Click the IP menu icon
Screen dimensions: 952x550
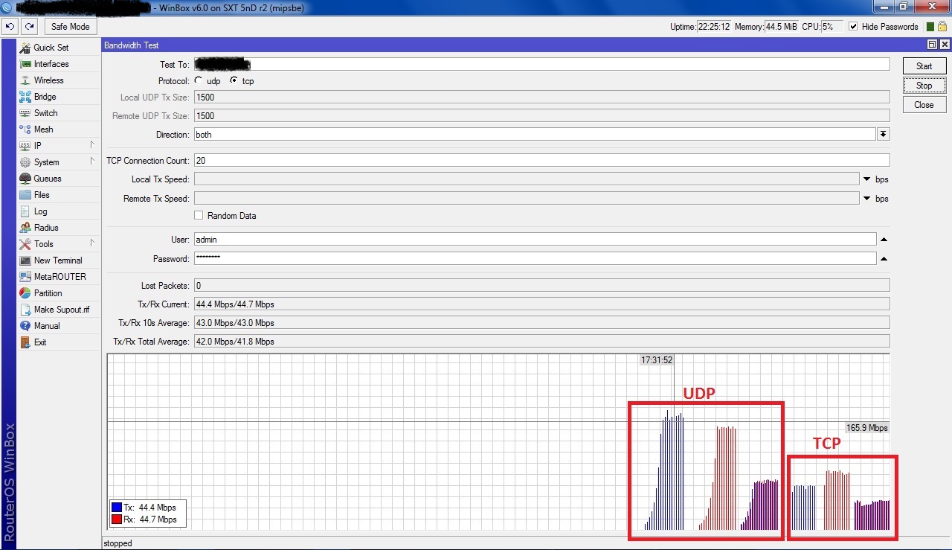25,146
